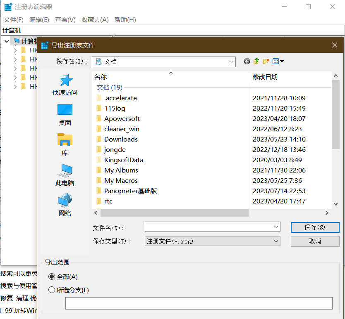This screenshot has width=345, height=319.
Task: Click the back arrow navigation icon
Action: coord(247,61)
